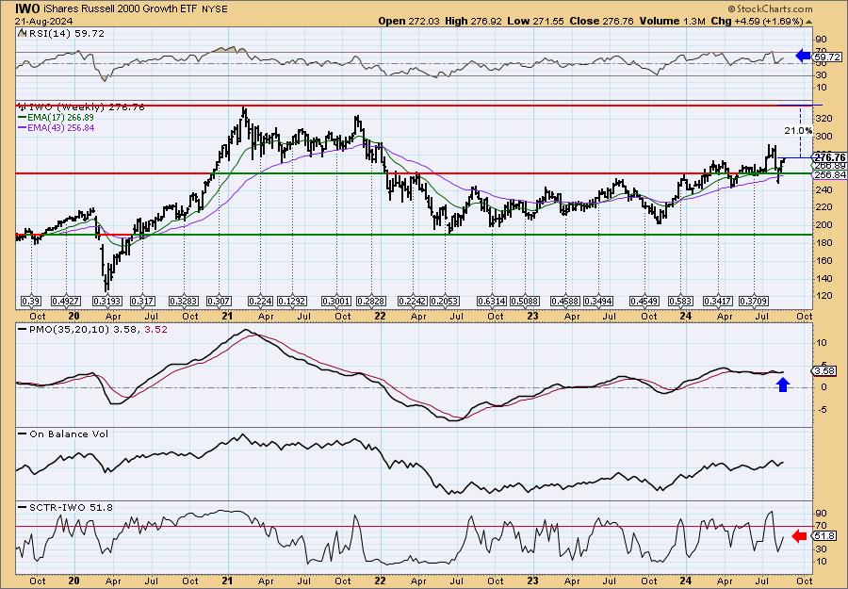Click the 0.5088 volume label
Screen dimensions: 848x589
[x=526, y=301]
